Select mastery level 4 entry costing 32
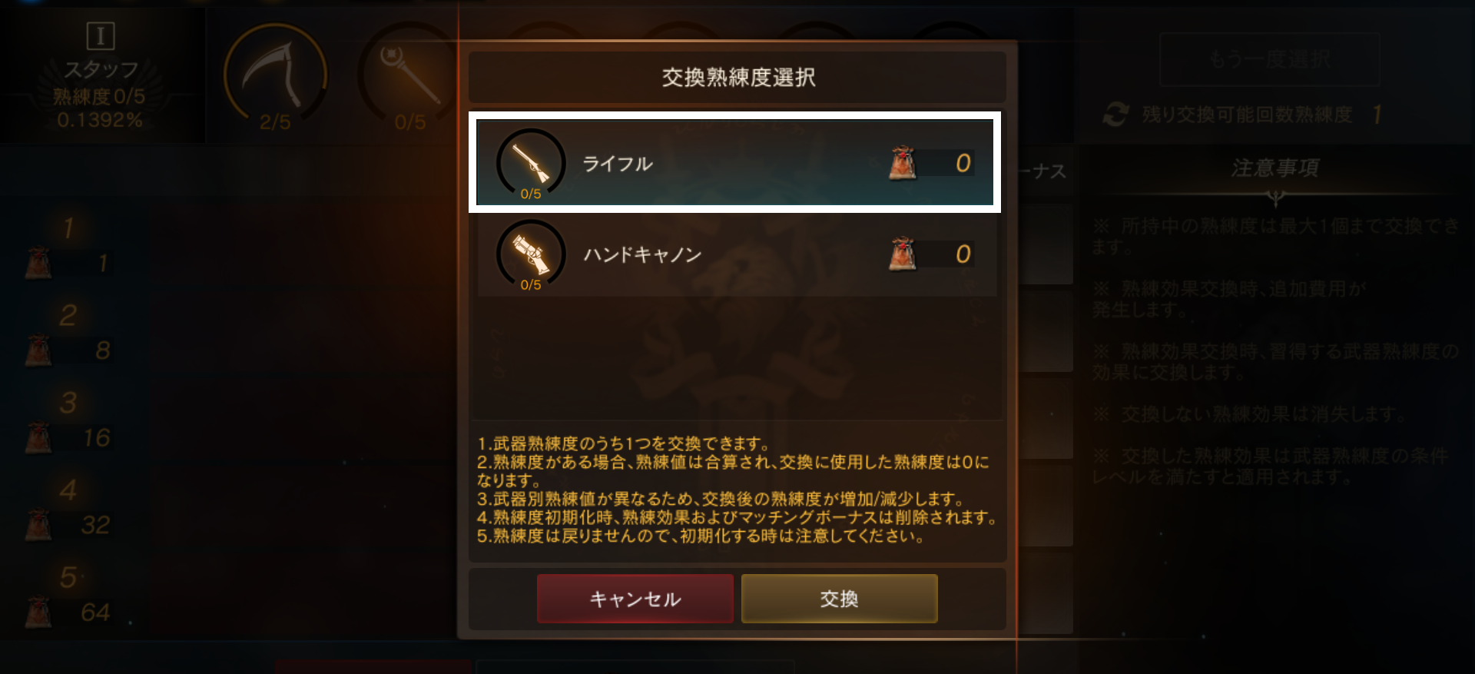This screenshot has height=674, width=1475. point(69,508)
